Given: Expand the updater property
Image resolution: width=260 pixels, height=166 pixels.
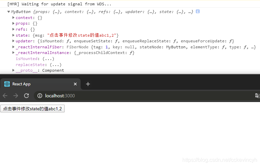Looking at the screenshot, I should coord(13,41).
